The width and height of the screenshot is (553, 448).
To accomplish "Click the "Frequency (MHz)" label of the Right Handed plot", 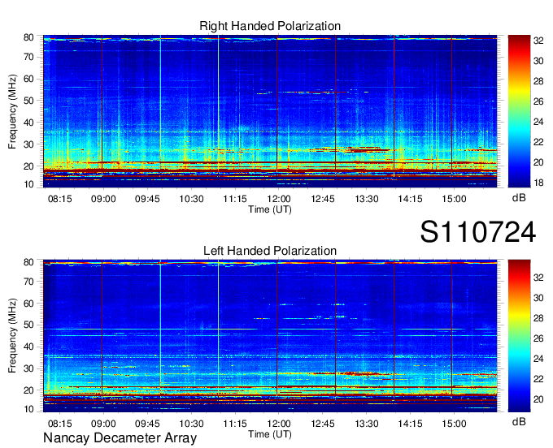I will point(12,111).
